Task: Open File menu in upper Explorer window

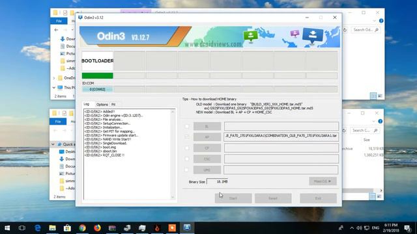Action: click(x=59, y=21)
